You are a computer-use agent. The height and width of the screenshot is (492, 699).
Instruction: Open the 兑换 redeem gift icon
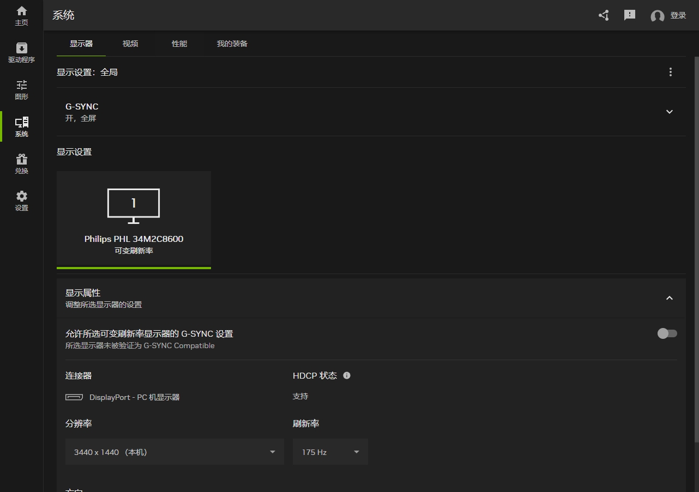(21, 164)
